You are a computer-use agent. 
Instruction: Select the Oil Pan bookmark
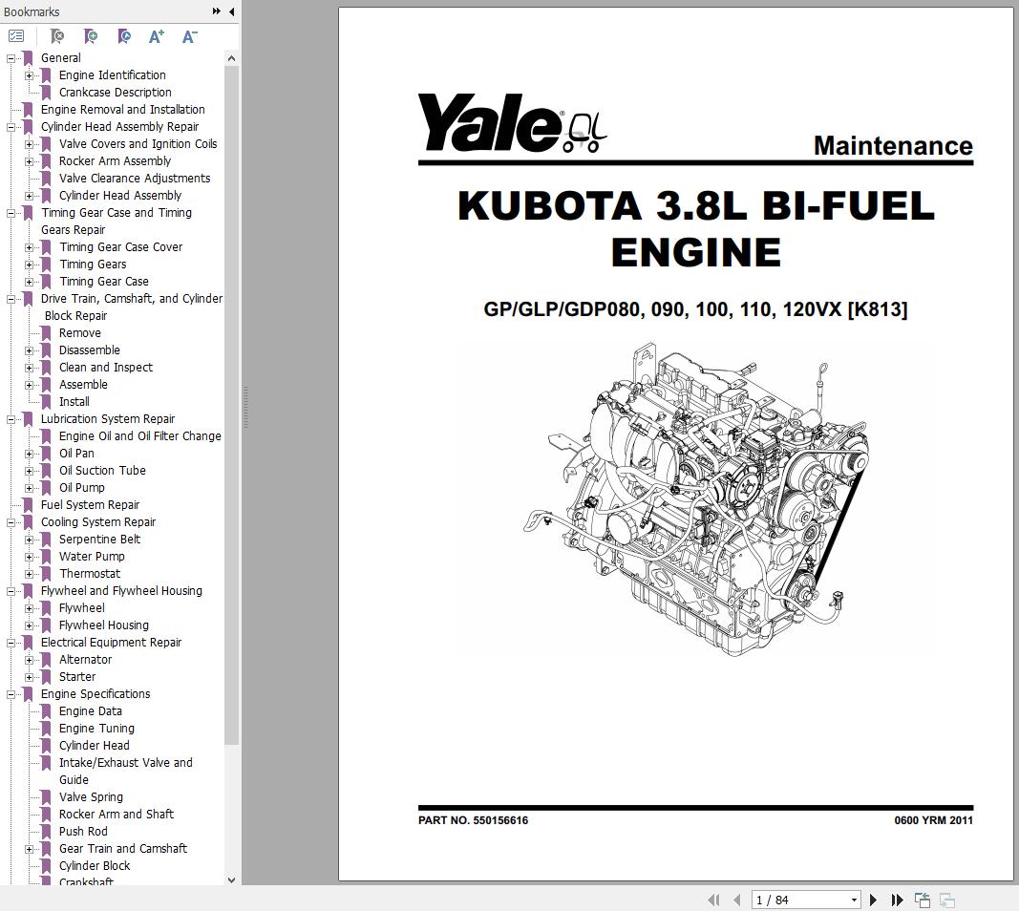[76, 454]
